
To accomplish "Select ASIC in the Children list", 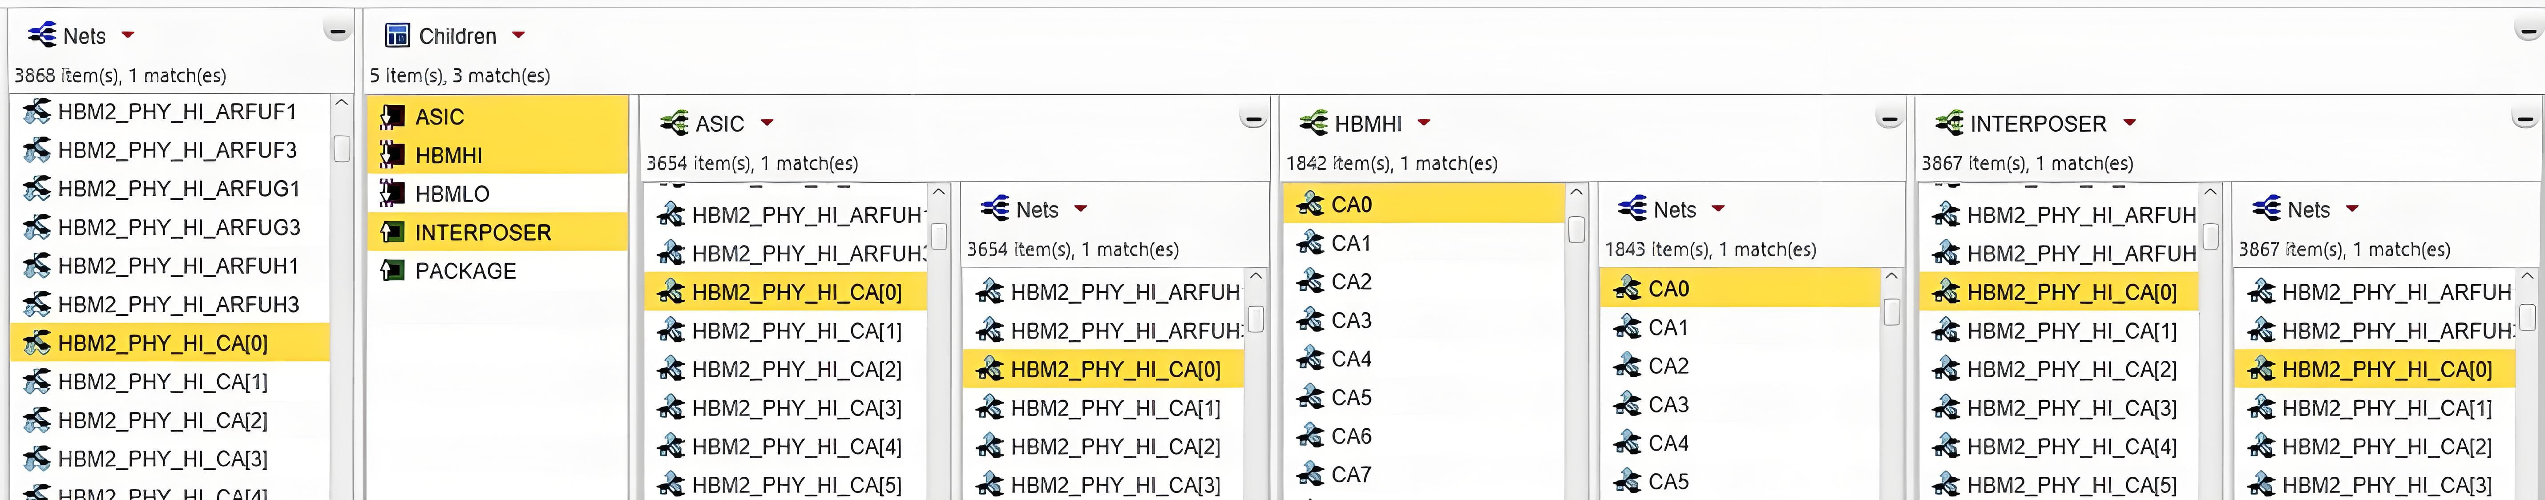I will [x=498, y=117].
